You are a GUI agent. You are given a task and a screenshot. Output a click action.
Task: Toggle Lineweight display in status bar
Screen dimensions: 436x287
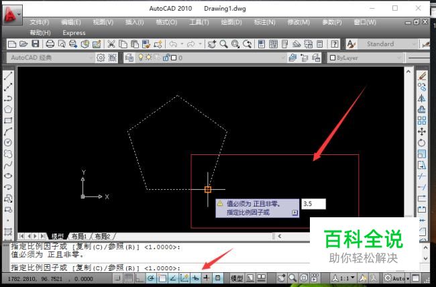pyautogui.click(x=207, y=278)
